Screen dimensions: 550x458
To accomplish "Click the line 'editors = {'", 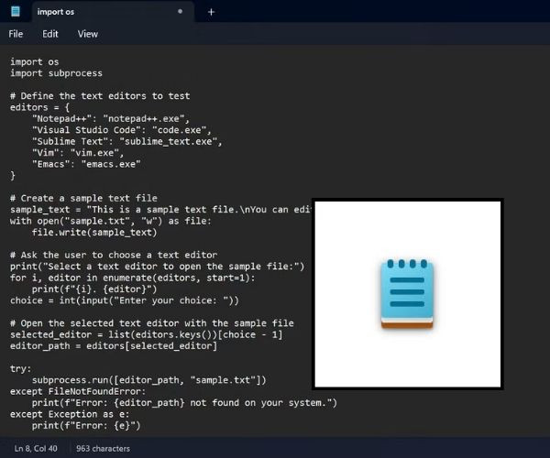I will click(x=39, y=107).
